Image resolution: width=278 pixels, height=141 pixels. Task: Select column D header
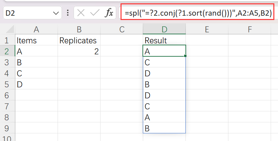164,29
